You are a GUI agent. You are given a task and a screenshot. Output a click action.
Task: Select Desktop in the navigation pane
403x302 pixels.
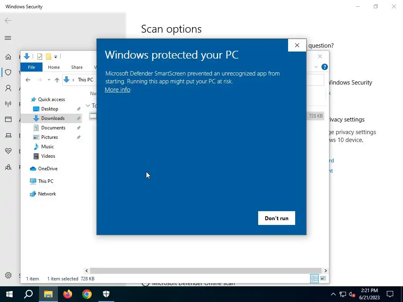(50, 109)
